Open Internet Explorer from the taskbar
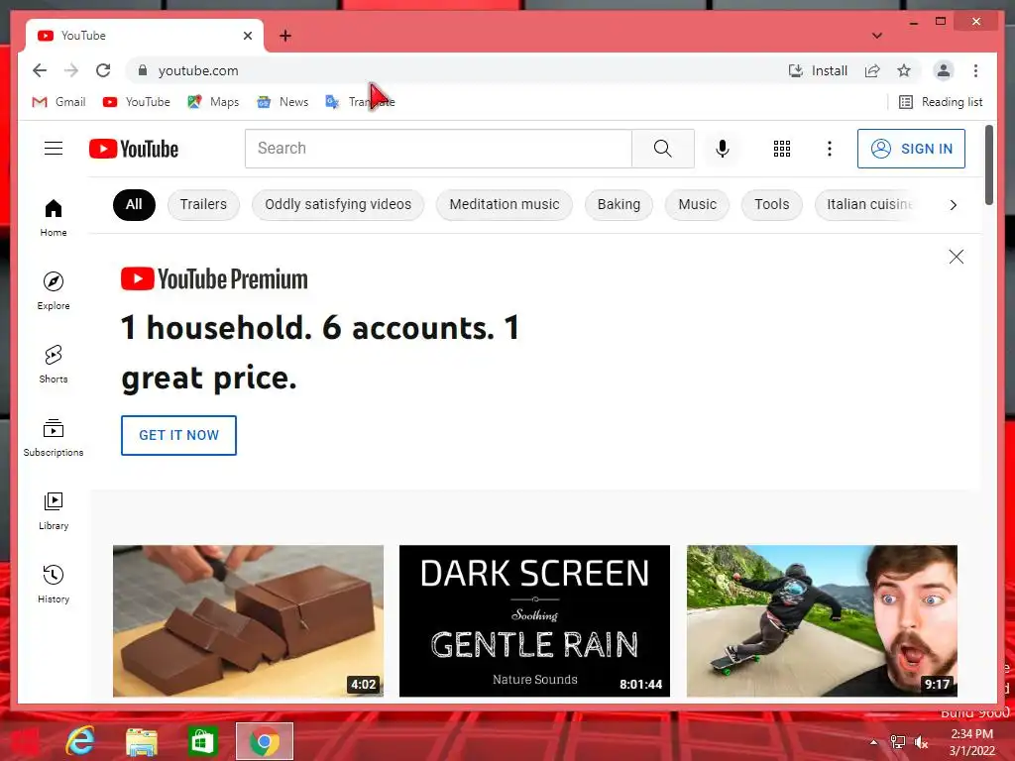 point(80,741)
